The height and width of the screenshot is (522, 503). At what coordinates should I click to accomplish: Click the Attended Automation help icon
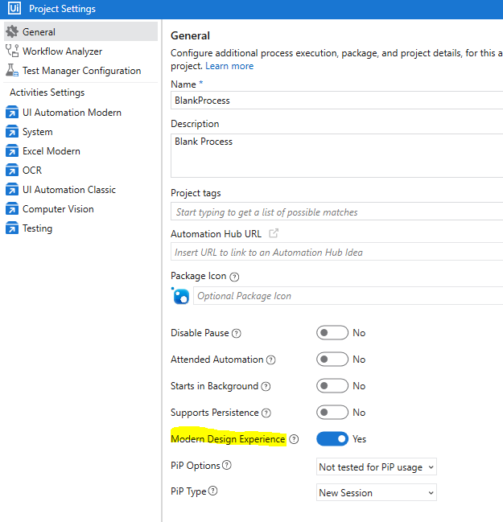(x=271, y=360)
